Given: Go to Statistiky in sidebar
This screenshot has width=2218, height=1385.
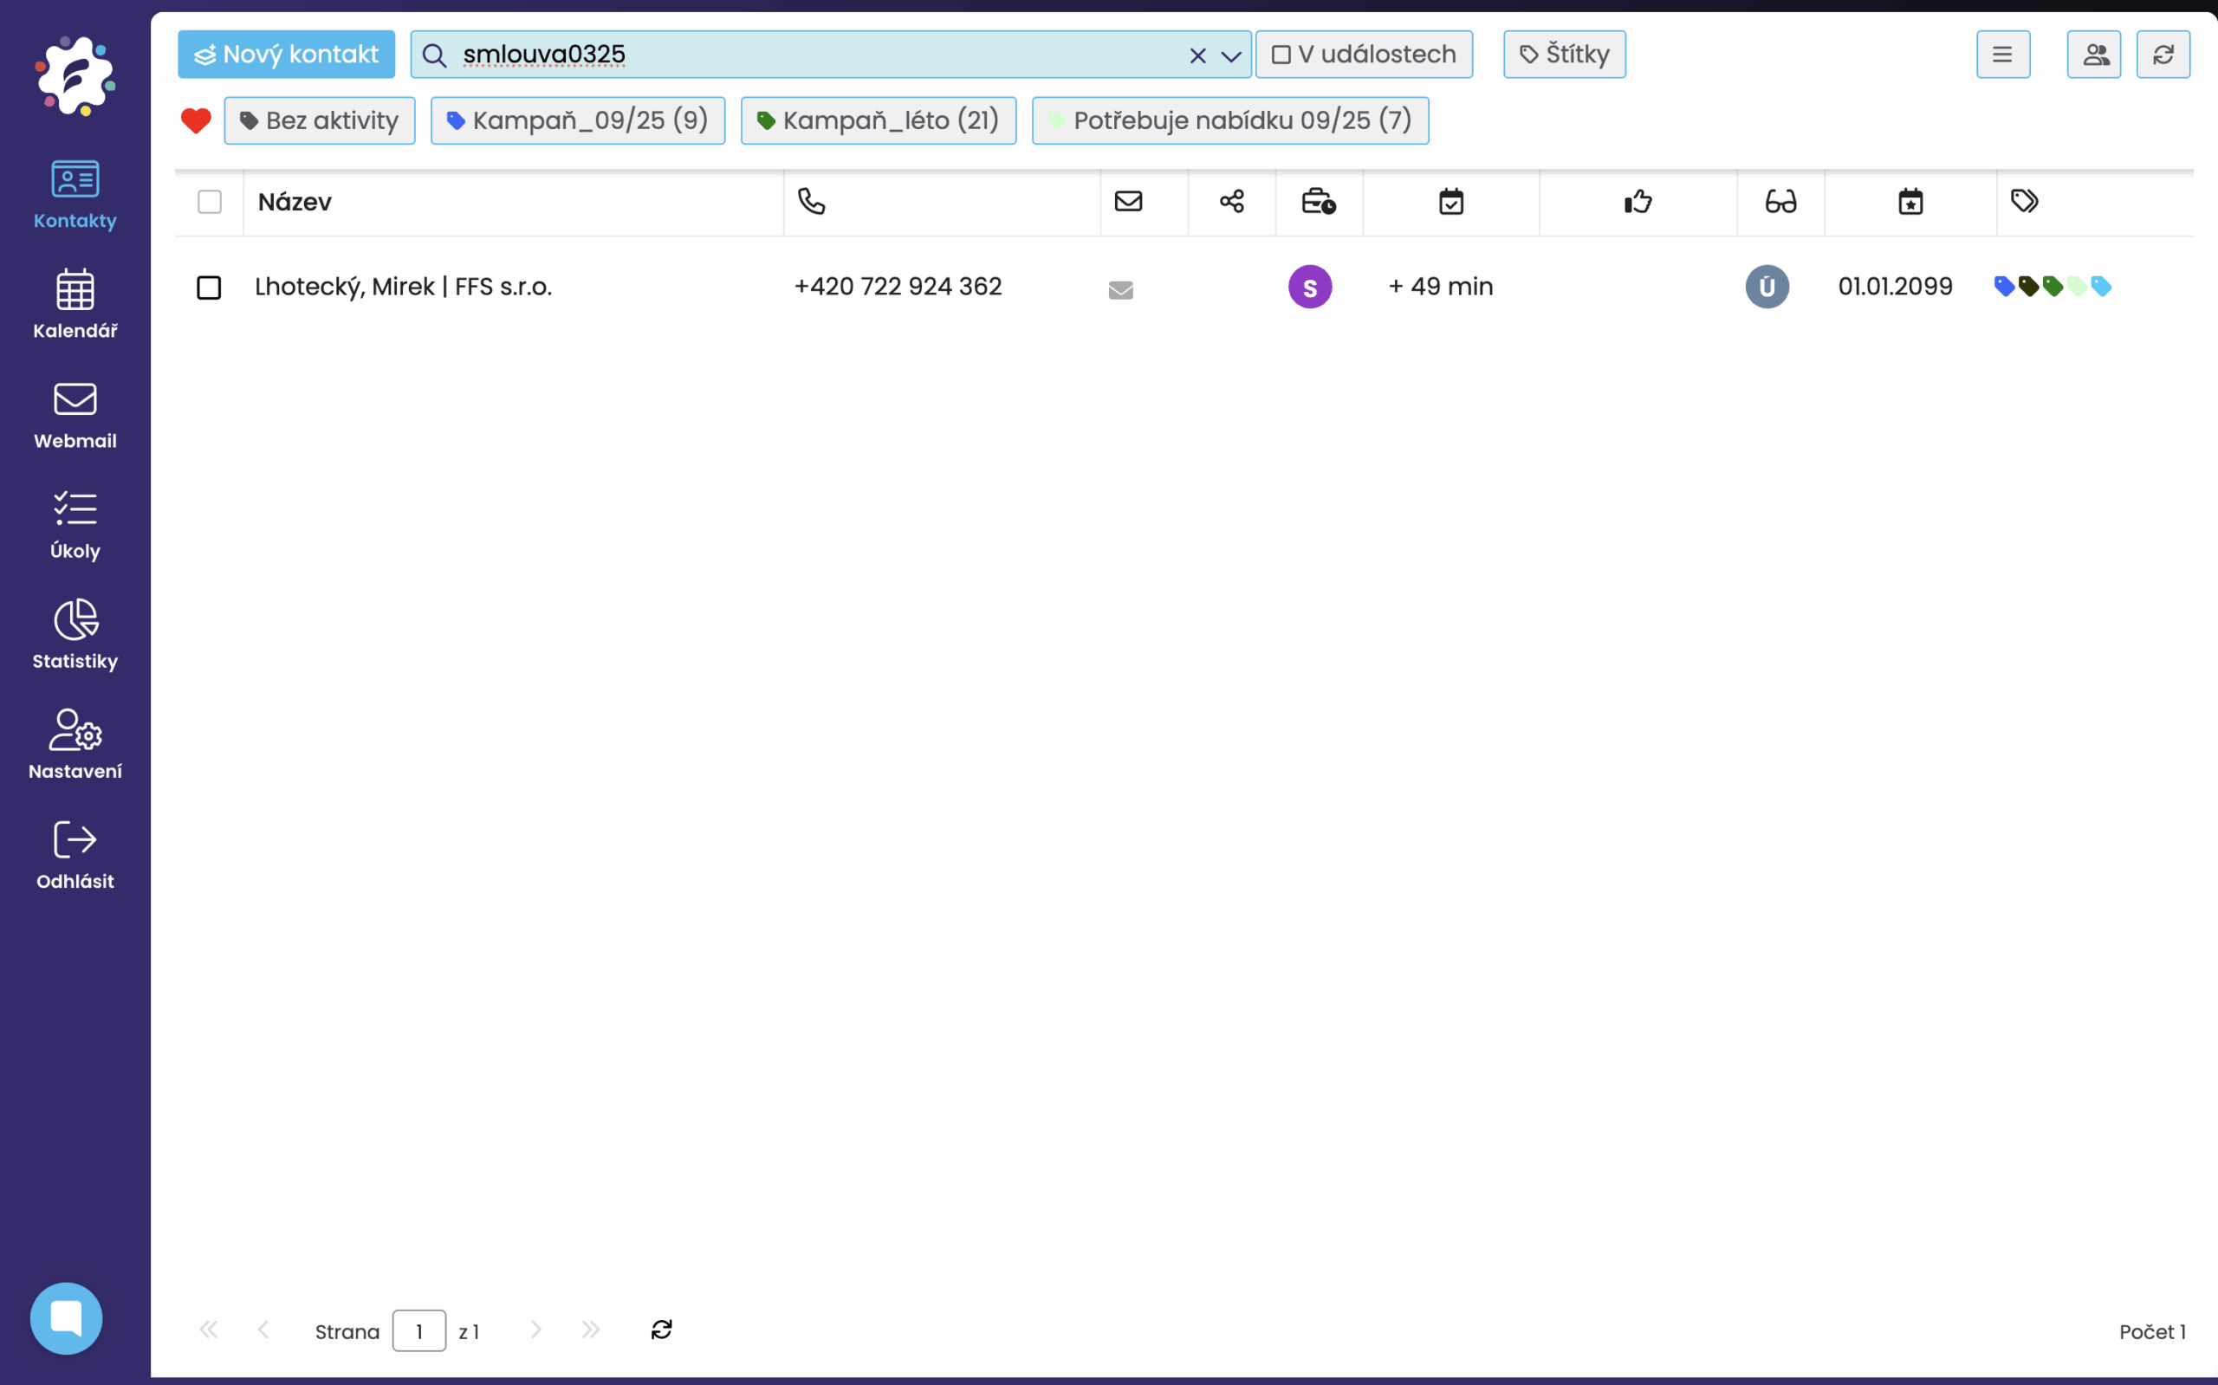Looking at the screenshot, I should (x=75, y=634).
